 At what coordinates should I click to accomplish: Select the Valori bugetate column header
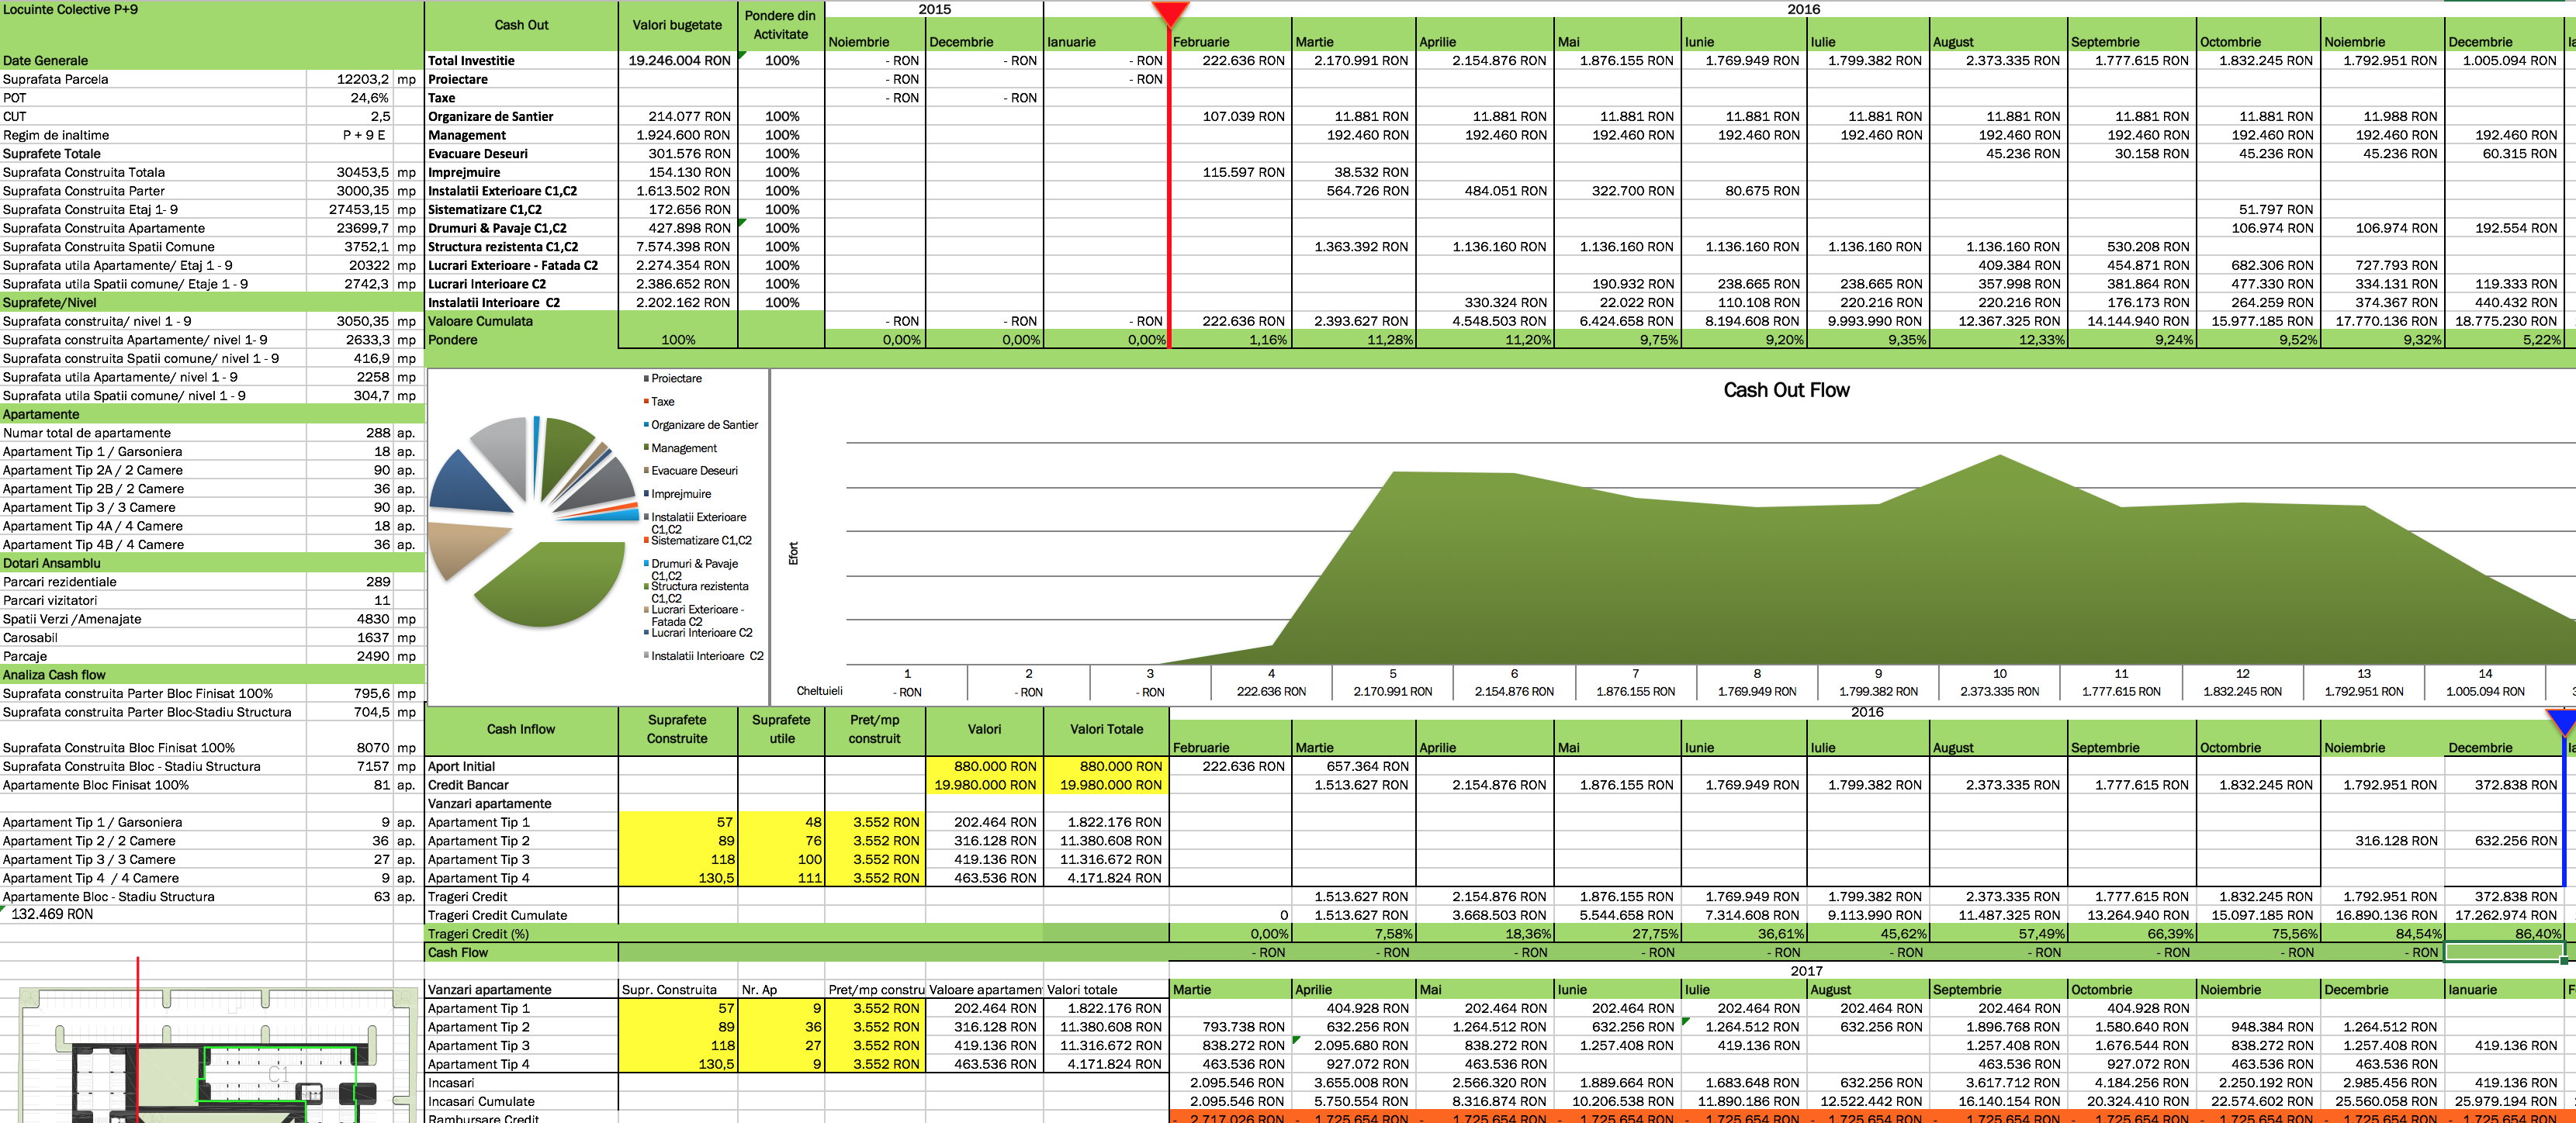[x=677, y=25]
